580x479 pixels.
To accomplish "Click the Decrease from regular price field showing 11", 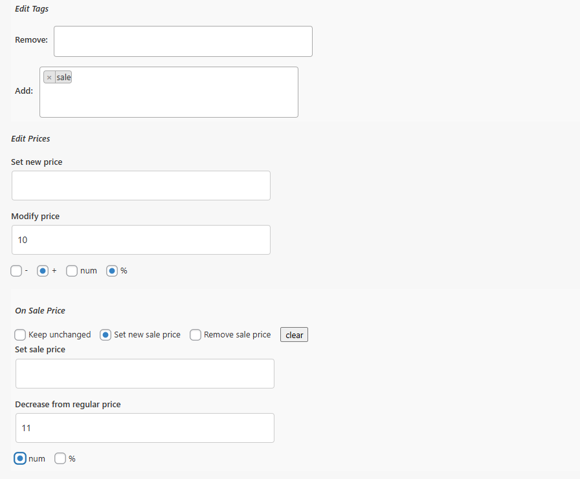I will click(x=144, y=428).
